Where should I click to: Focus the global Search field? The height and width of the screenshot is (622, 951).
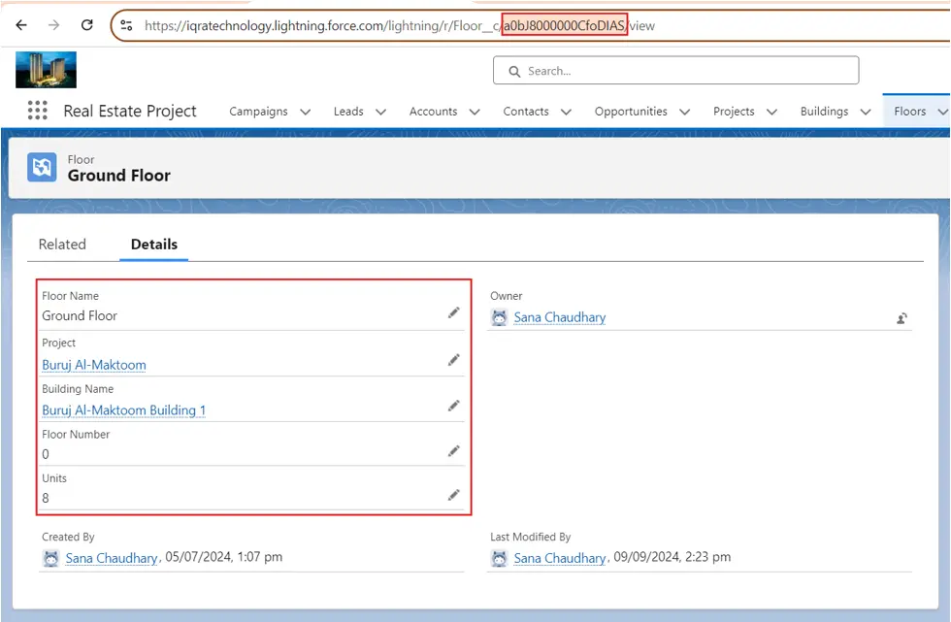pyautogui.click(x=675, y=70)
